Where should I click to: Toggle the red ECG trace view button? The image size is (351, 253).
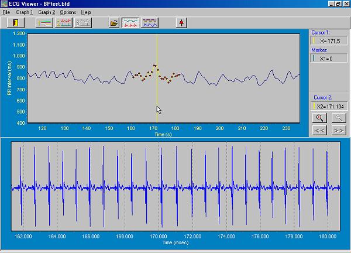pos(131,23)
